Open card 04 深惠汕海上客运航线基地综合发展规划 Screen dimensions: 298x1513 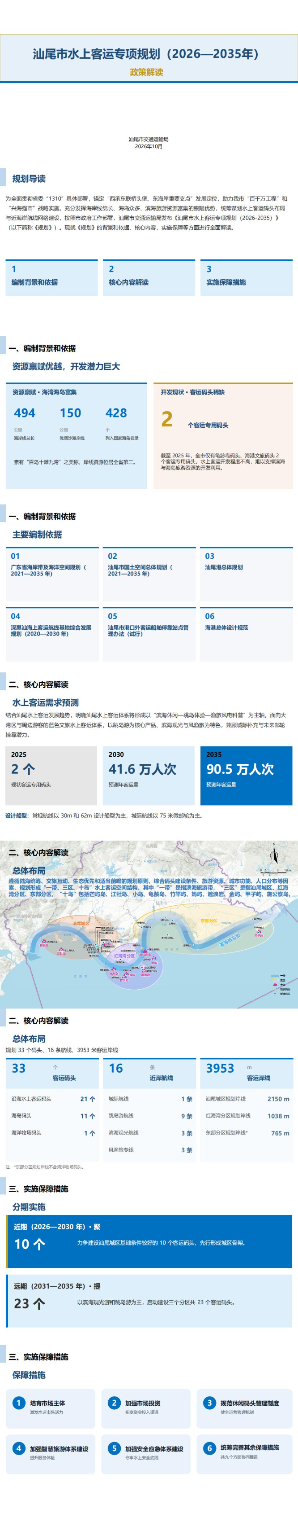pos(52,634)
